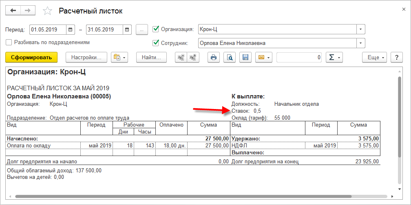Screen dimensions: 411x205
Task: Select the НДФЛ row cell
Action: click(x=267, y=145)
